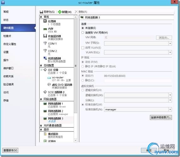
Task: Open the Dependencies (依赖关系) tab
Action: tap(18, 76)
